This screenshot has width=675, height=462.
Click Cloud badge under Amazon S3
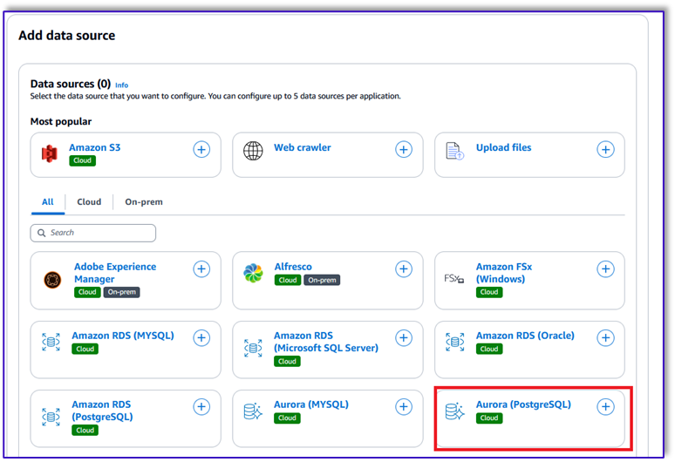[x=82, y=160]
